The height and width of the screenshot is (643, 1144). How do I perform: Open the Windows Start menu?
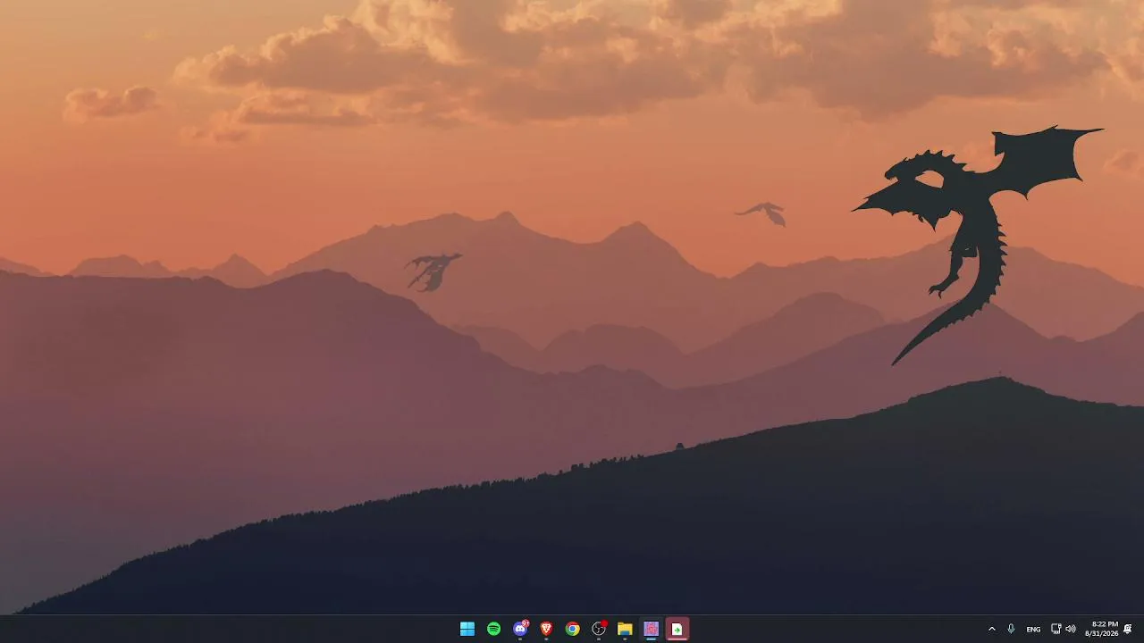click(467, 629)
